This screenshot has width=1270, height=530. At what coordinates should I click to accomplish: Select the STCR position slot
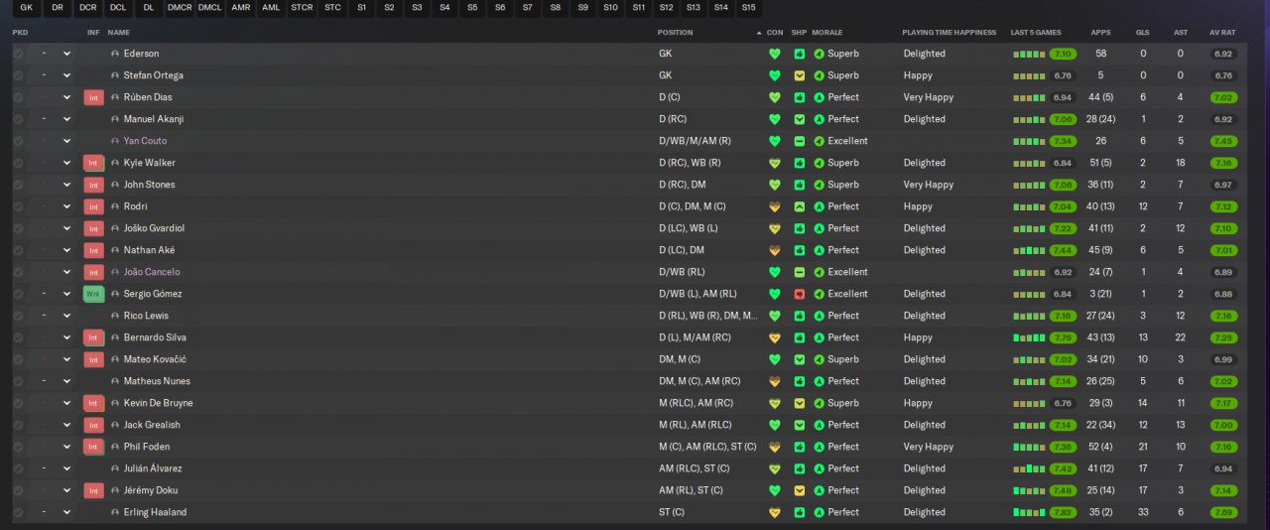[x=303, y=8]
